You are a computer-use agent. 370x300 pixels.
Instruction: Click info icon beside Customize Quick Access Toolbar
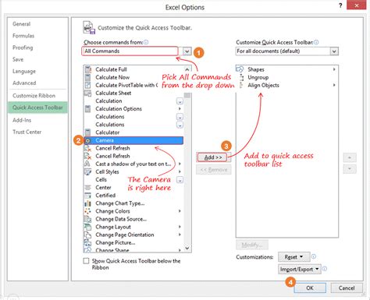tap(316, 42)
